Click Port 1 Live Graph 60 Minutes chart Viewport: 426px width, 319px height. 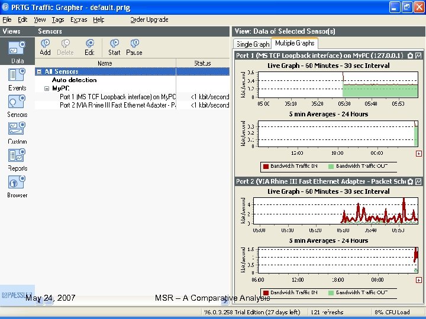tap(338, 84)
